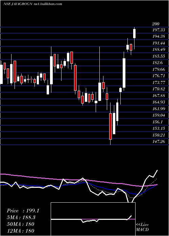This screenshot has width=169, height=236.
Task: Click the 164.93 price axis label
Action: [159, 102]
